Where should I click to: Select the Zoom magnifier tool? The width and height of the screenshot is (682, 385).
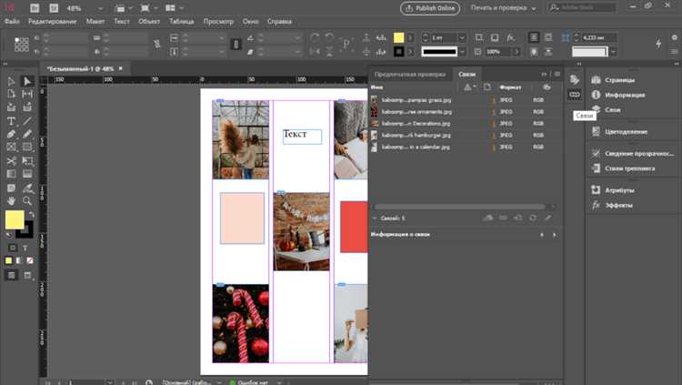tap(27, 199)
